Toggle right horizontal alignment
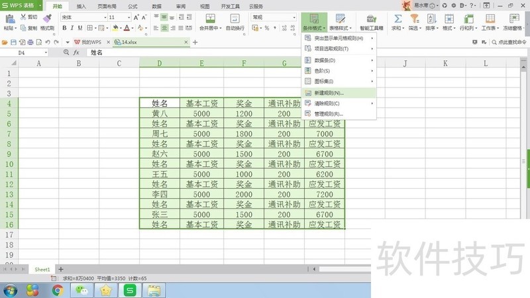The image size is (530, 298). [172, 28]
